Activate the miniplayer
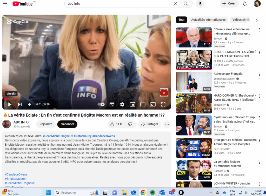The width and height of the screenshot is (266, 196). [x=132, y=104]
